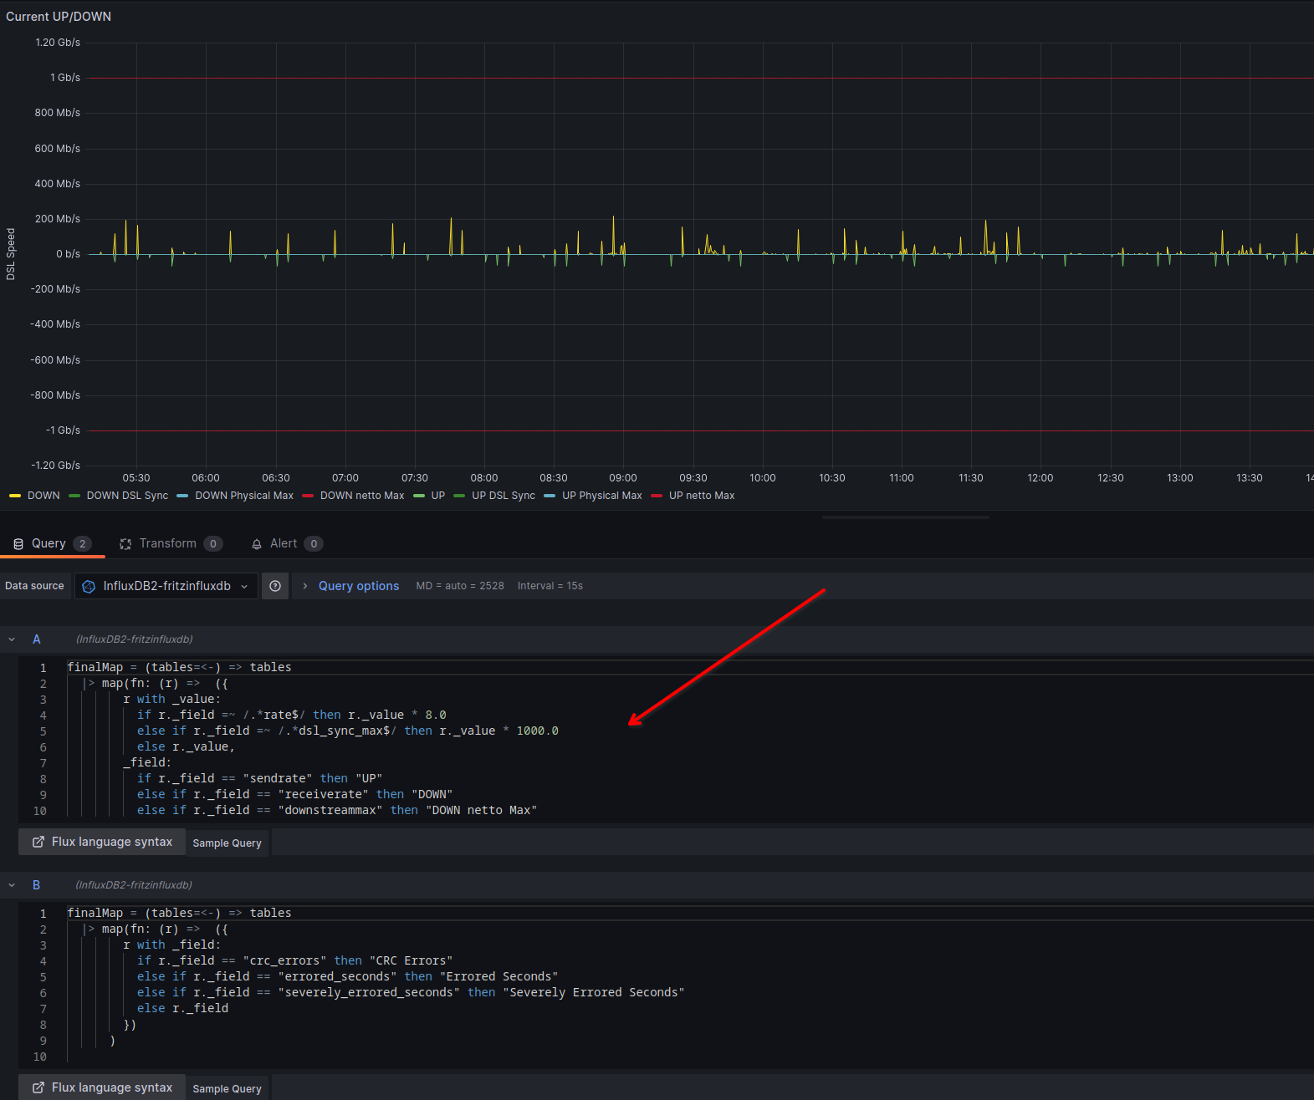The image size is (1314, 1100).
Task: Click the database icon on Query tab
Action: (18, 544)
